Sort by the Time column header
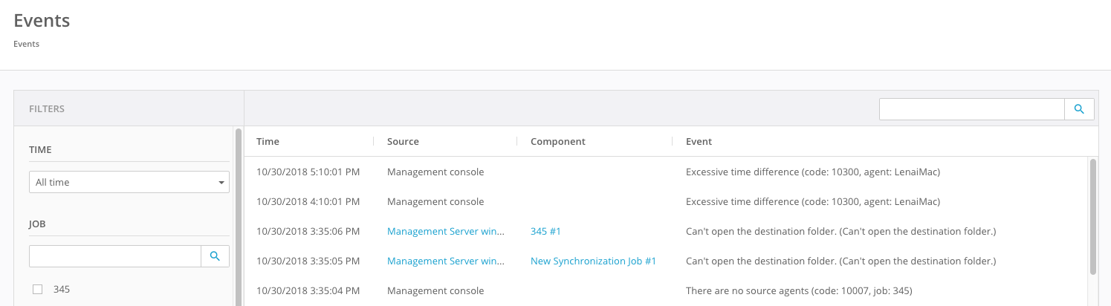Screen dimensions: 1111x306 (268, 141)
